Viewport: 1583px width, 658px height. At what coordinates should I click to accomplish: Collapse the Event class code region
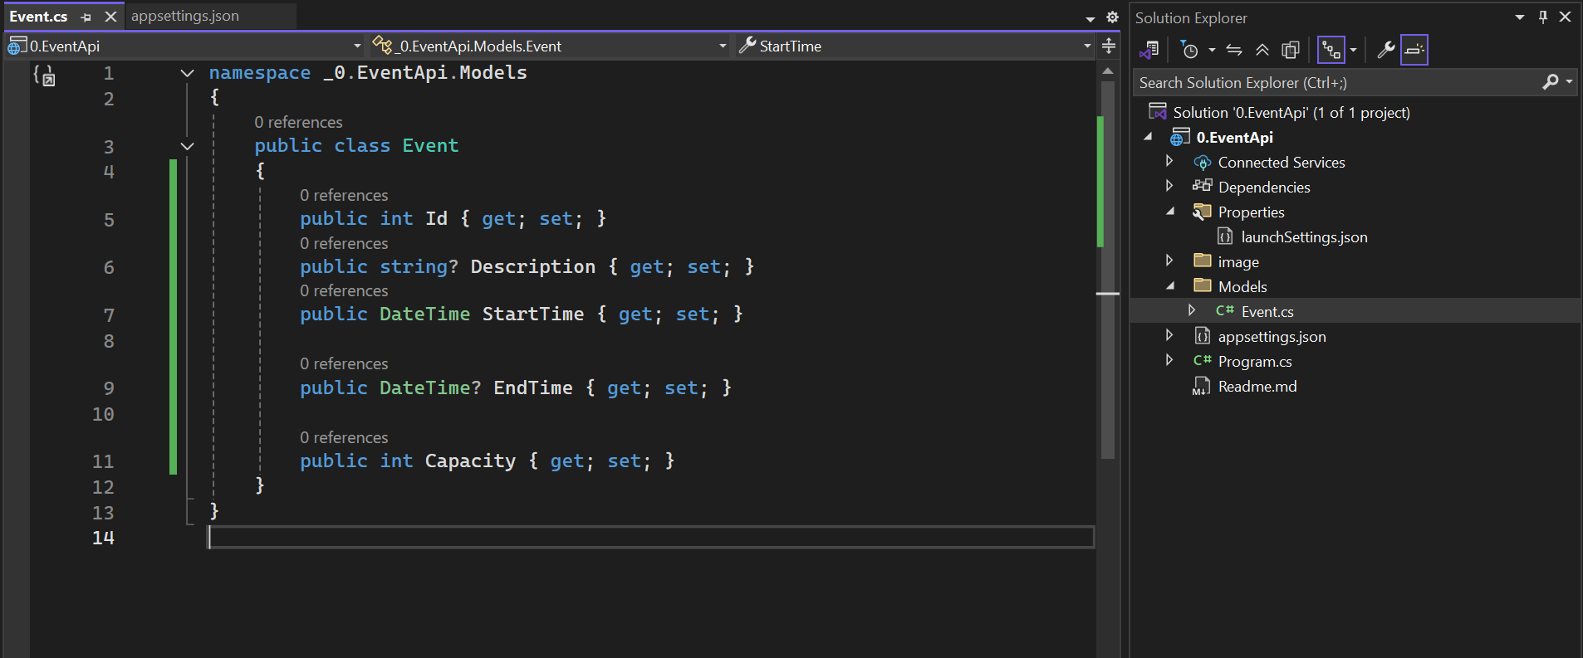pos(188,146)
